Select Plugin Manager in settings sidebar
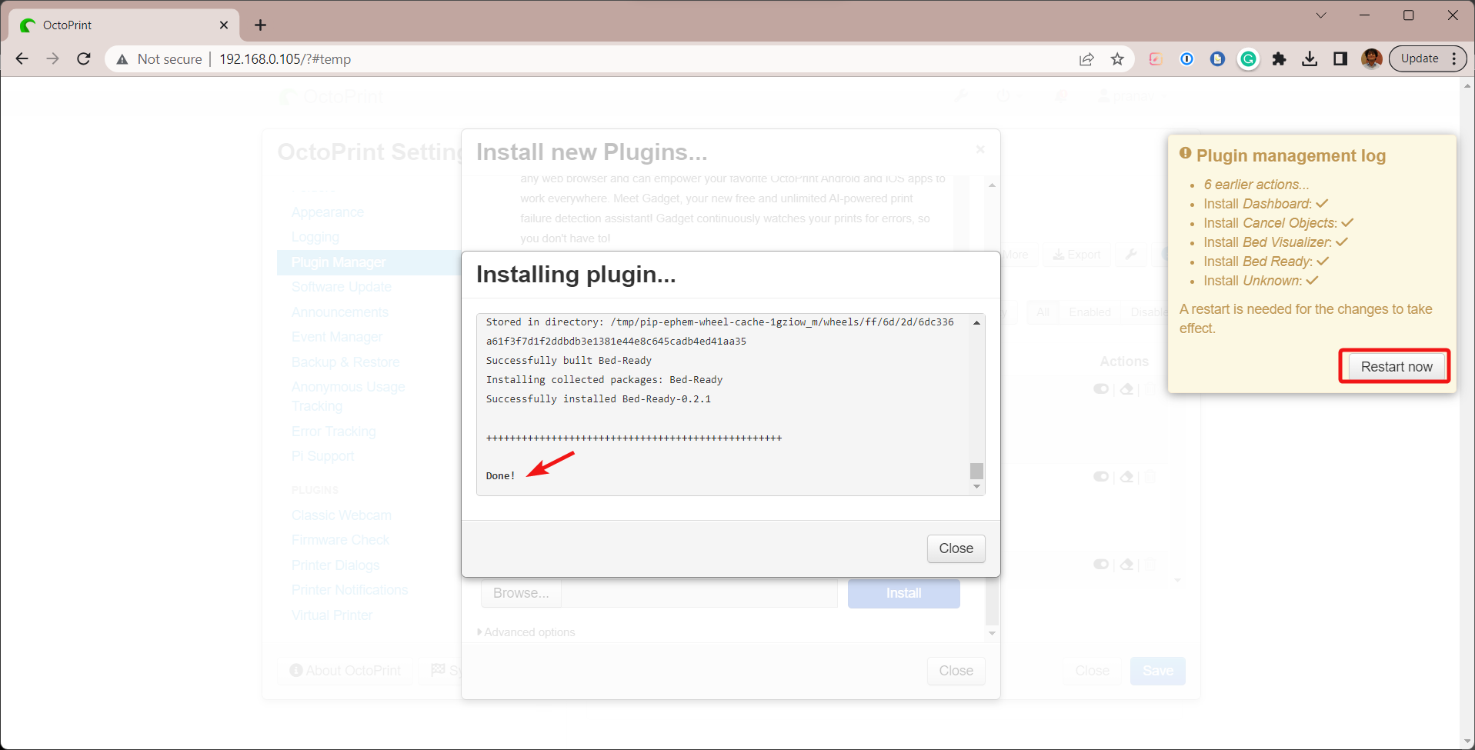This screenshot has height=750, width=1475. tap(369, 262)
